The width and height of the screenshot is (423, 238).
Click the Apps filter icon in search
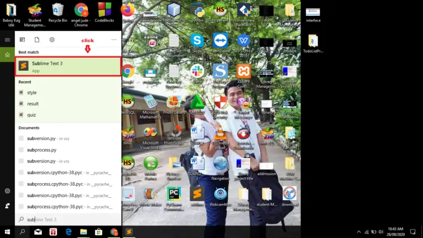pyautogui.click(x=23, y=40)
